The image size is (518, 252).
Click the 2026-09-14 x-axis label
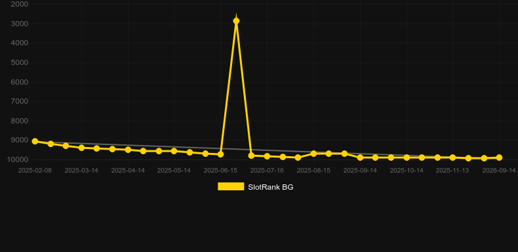tap(499, 171)
